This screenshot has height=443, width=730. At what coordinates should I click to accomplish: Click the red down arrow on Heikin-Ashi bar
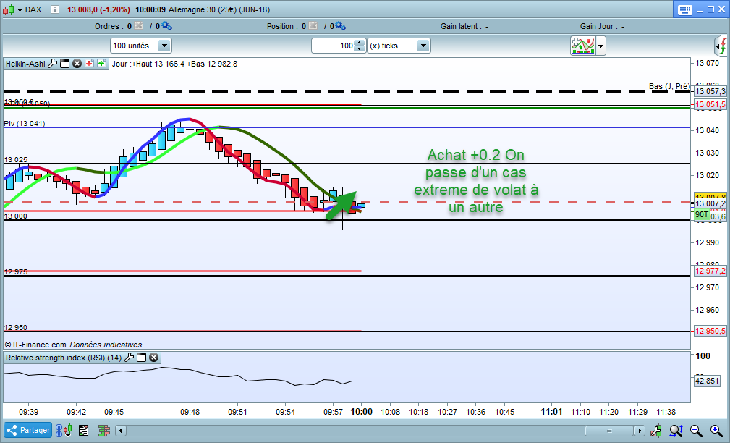[x=90, y=64]
